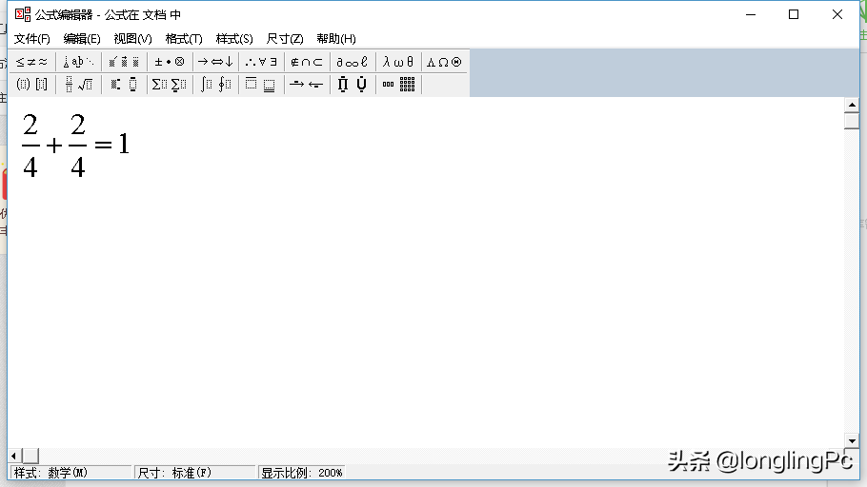
Task: Open the set theory symbols palette (∉∩⊂)
Action: click(x=307, y=62)
